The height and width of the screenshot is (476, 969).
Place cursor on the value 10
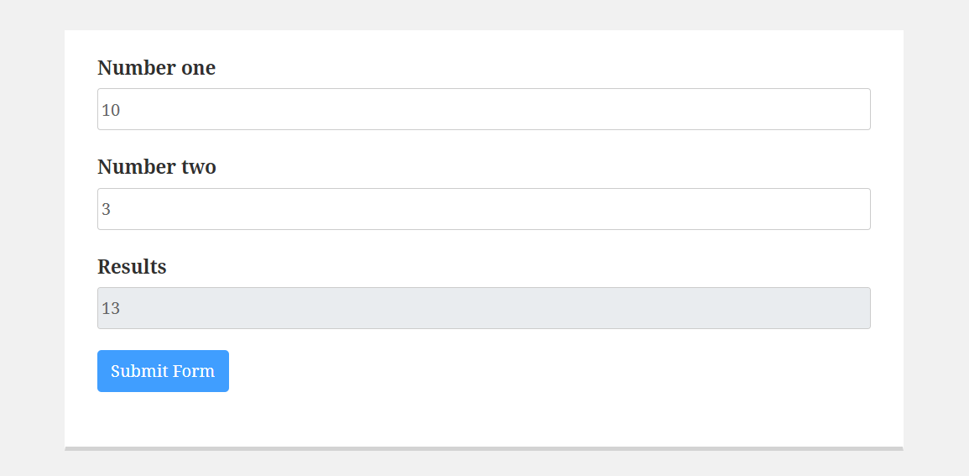111,110
